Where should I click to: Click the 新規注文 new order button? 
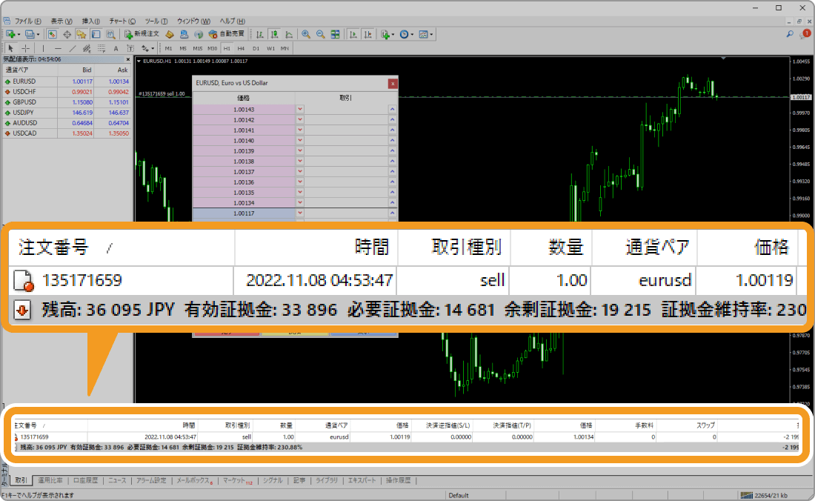pyautogui.click(x=142, y=34)
